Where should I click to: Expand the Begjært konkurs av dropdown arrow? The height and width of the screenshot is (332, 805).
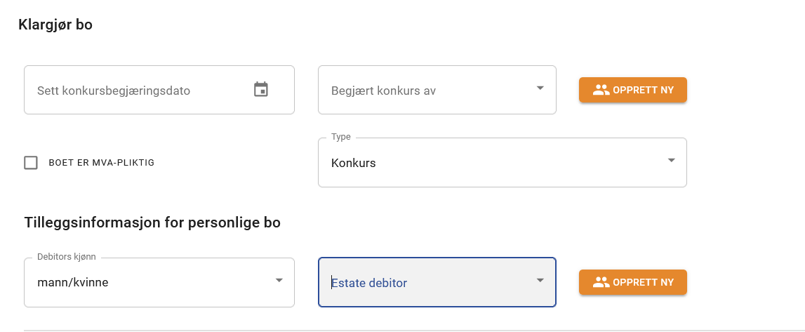(x=540, y=88)
